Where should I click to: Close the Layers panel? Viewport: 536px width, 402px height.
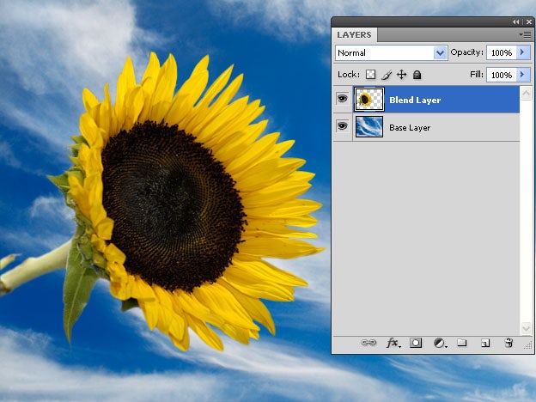[529, 21]
